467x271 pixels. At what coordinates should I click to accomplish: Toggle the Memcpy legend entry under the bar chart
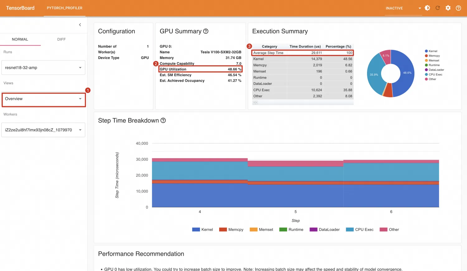pos(231,230)
